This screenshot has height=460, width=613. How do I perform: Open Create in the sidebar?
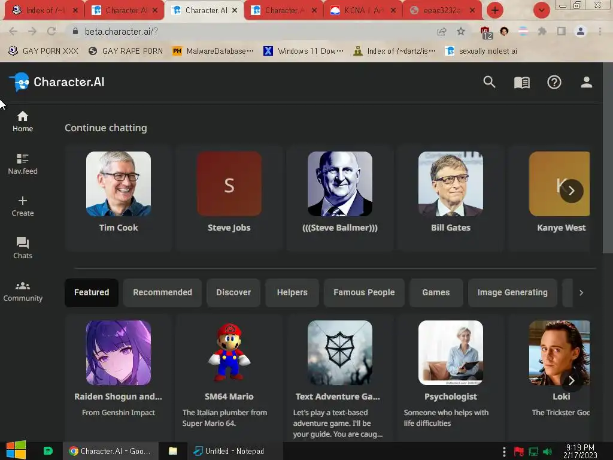pos(23,206)
